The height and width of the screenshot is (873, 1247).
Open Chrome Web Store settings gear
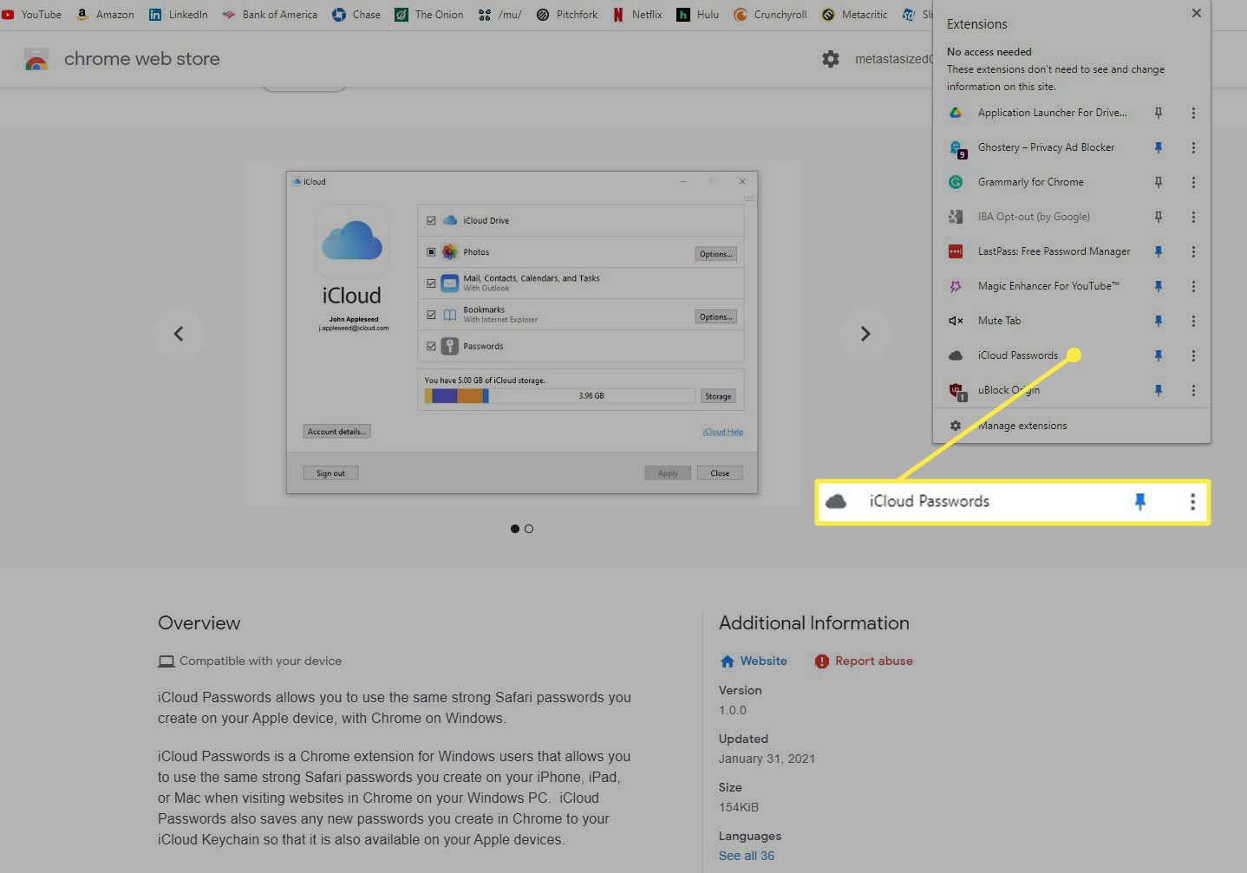pyautogui.click(x=831, y=59)
